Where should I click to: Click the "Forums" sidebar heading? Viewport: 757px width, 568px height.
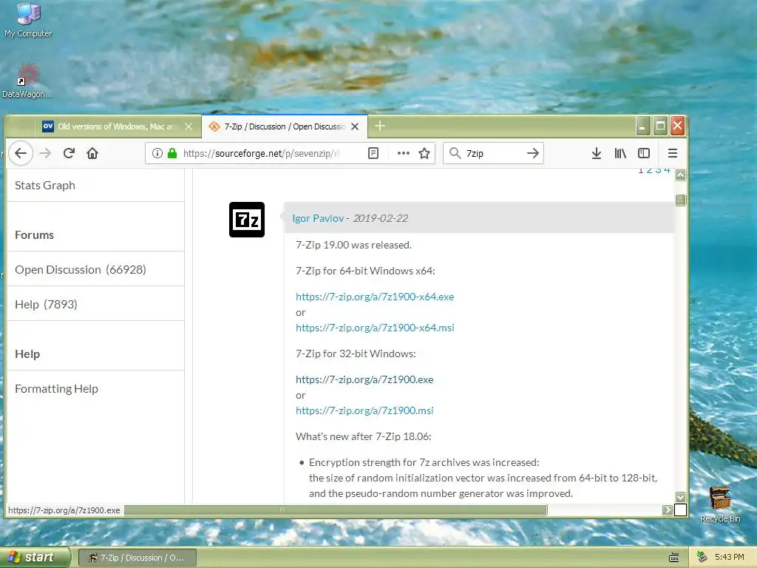click(x=34, y=234)
